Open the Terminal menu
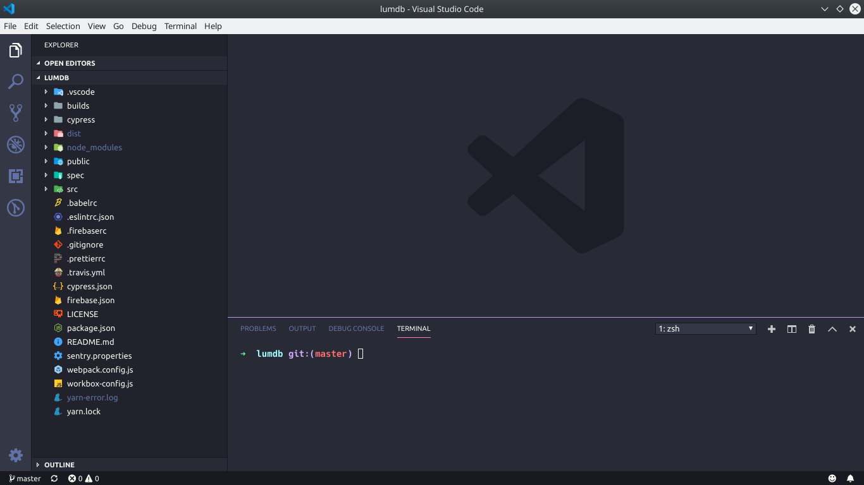 coord(181,27)
